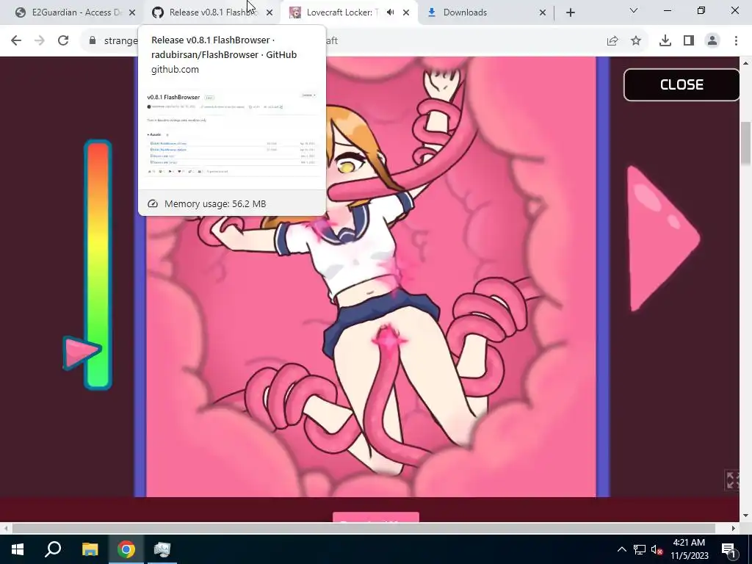Open the Chrome three-dot menu

point(736,41)
